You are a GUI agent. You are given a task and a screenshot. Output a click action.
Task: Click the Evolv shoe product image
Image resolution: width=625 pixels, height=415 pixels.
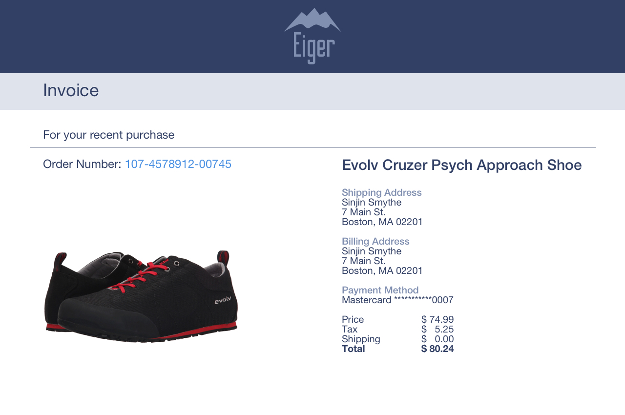[141, 297]
